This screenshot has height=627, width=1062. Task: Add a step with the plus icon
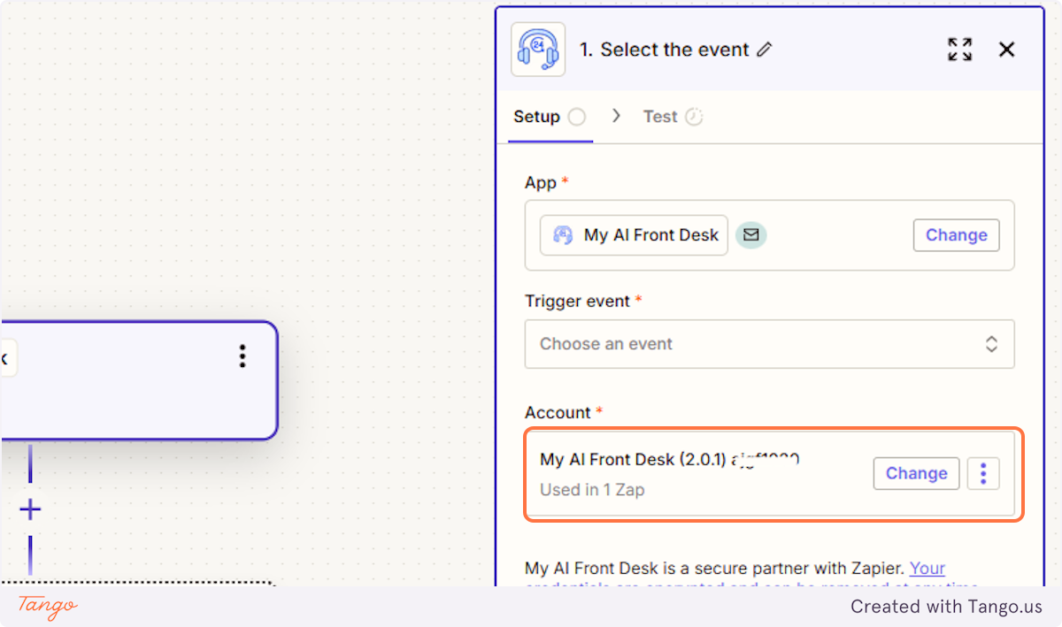click(x=30, y=509)
